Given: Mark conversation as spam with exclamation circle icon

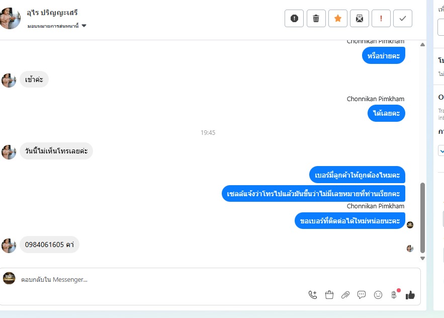Looking at the screenshot, I should click(x=294, y=19).
